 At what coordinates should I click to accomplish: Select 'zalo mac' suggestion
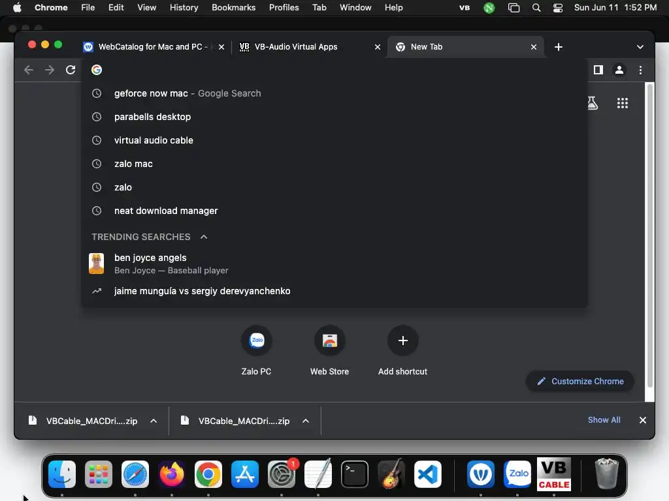coord(334,164)
